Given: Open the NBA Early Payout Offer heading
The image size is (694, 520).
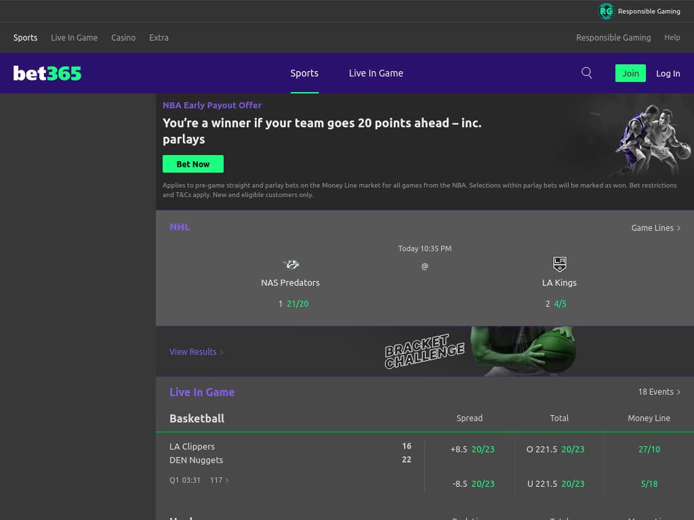Looking at the screenshot, I should (x=212, y=105).
